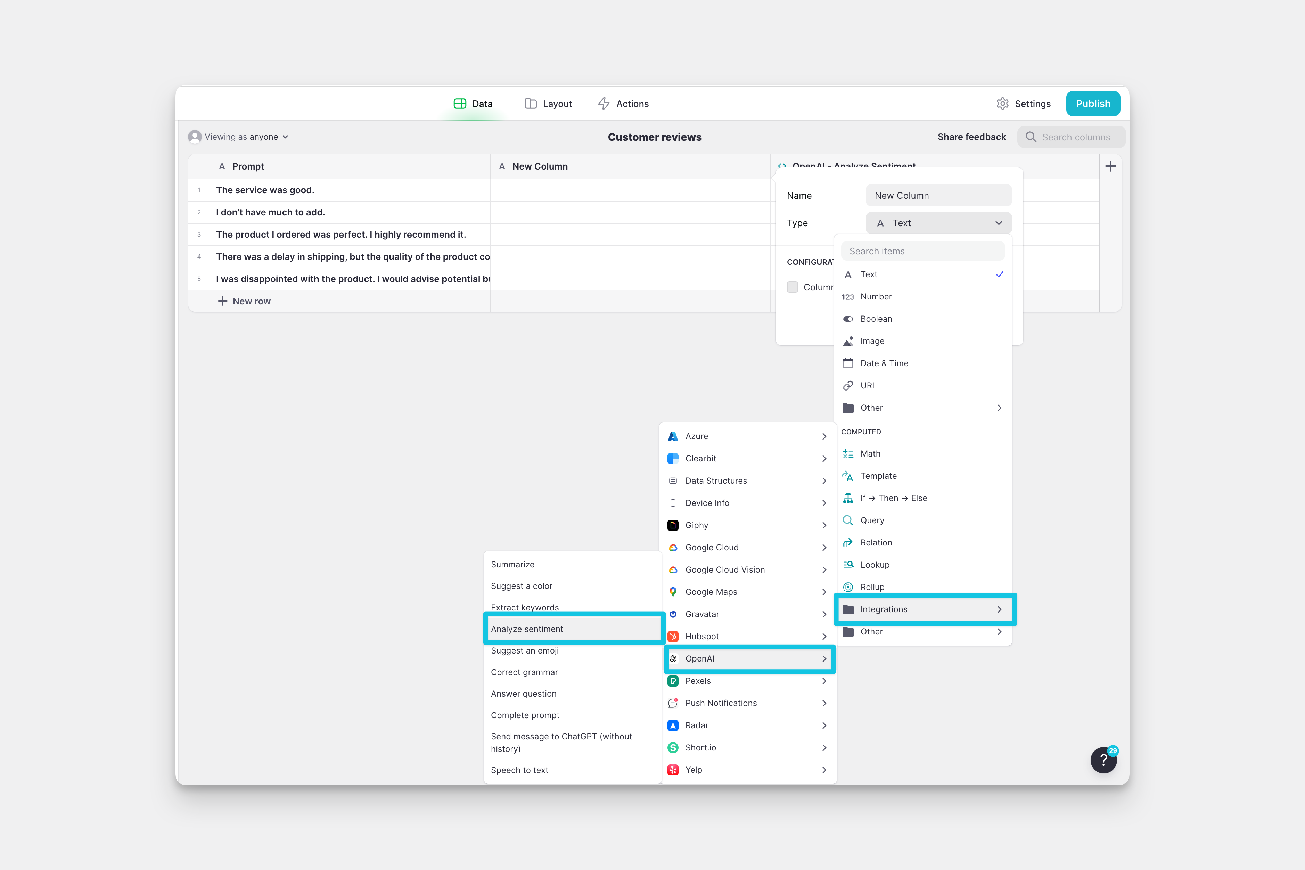The image size is (1305, 870).
Task: Select the Hubspot integration icon
Action: (x=672, y=637)
